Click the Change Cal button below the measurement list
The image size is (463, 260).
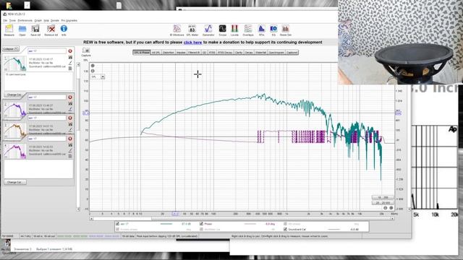click(x=15, y=182)
